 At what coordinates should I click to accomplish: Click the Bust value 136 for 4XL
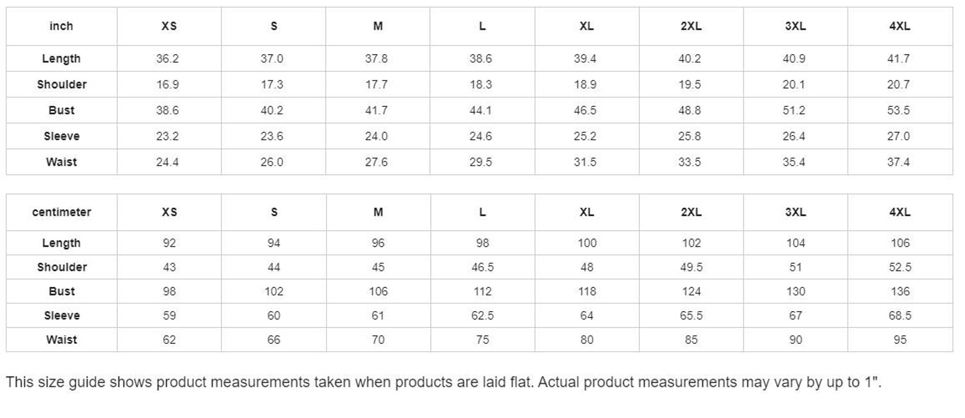click(x=900, y=291)
